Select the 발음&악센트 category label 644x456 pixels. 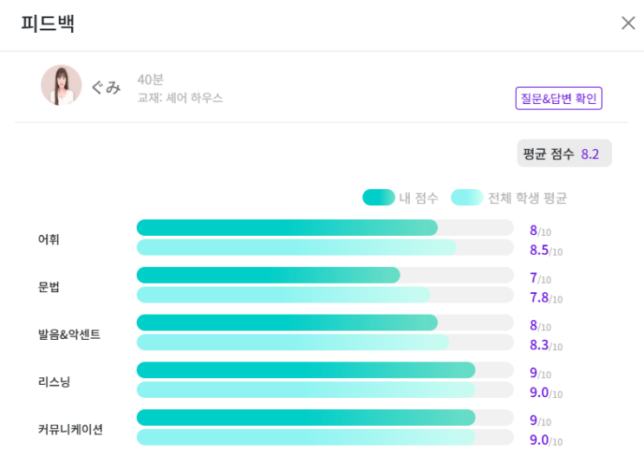tap(69, 335)
